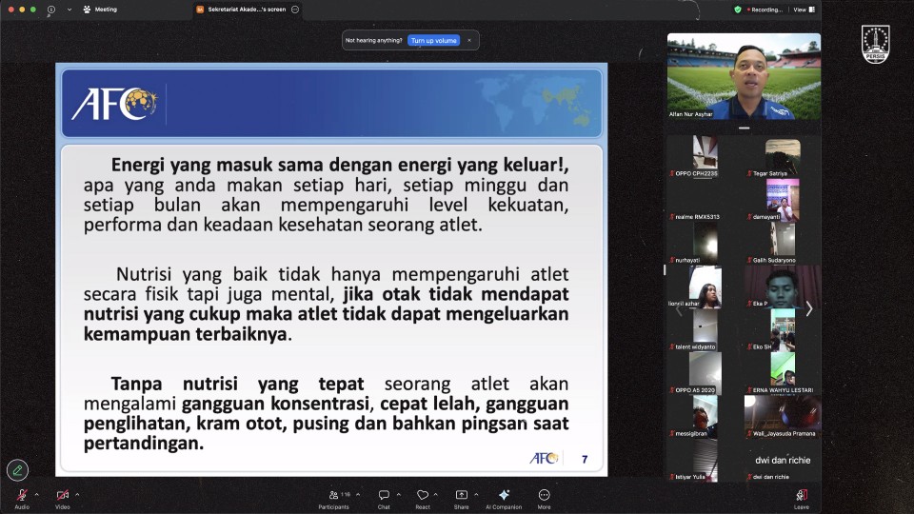Select Wali_Jayasuda Pramana participant tile

[x=783, y=417]
